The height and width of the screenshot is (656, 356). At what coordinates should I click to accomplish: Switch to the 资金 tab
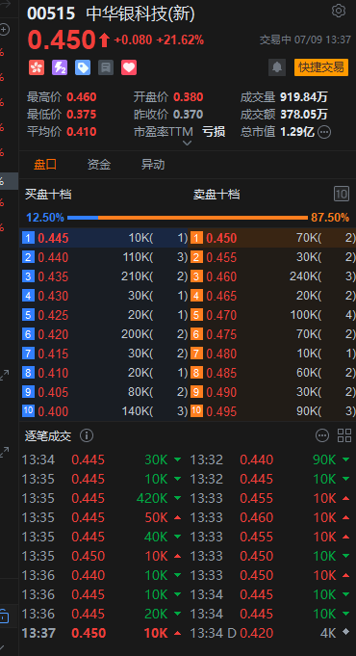coord(99,165)
